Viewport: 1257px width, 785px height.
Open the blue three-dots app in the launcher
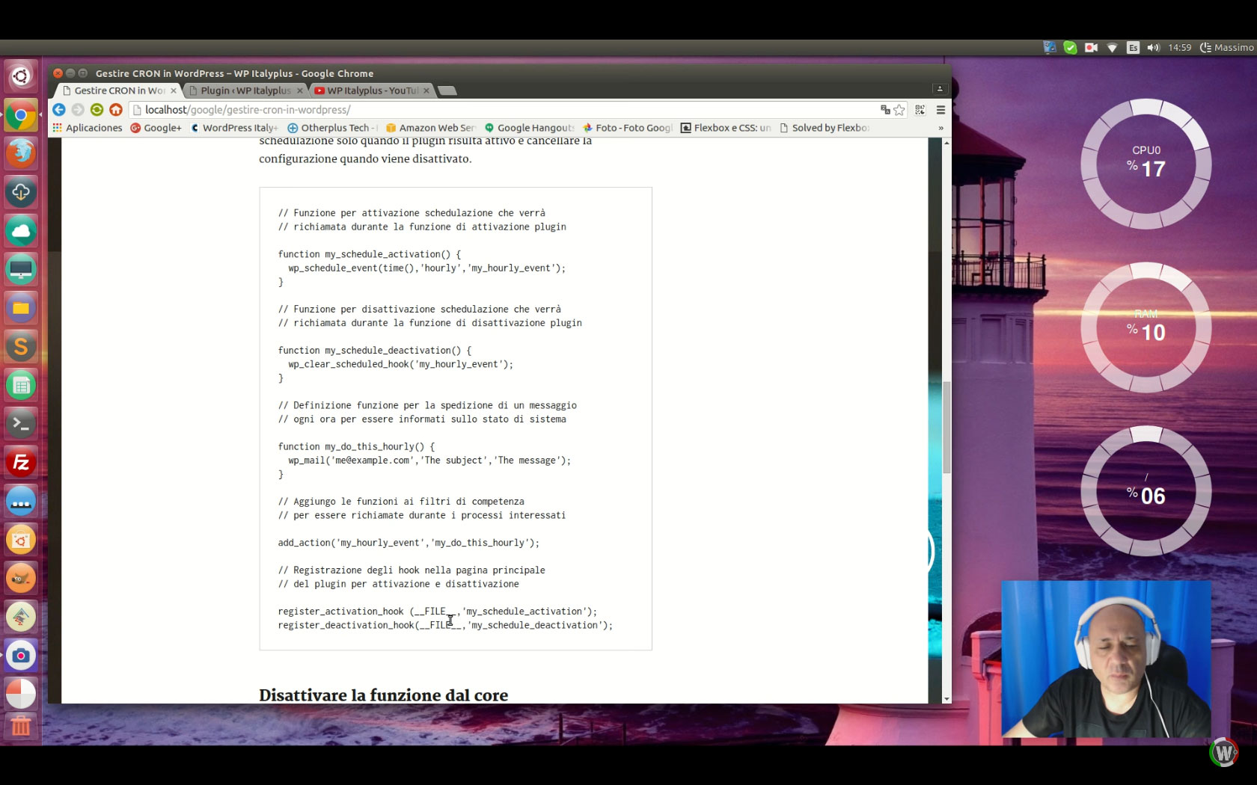click(21, 502)
